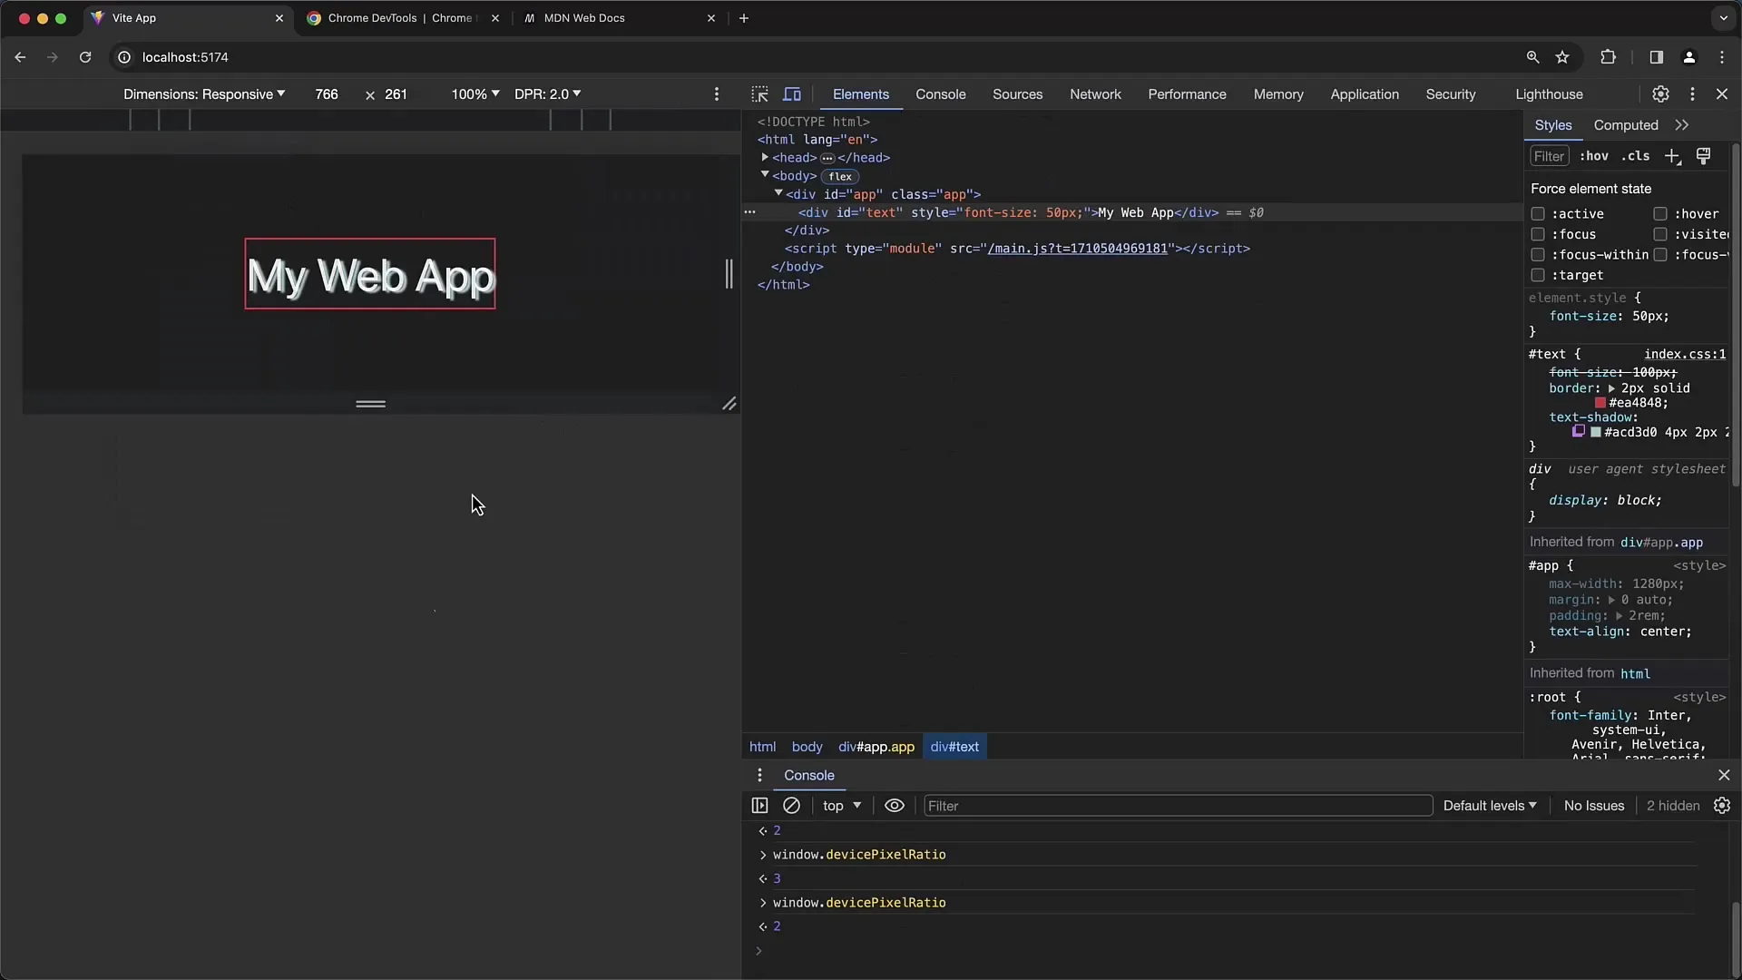Screen dimensions: 1742x980
Task: View site information icon in address bar
Action: pyautogui.click(x=124, y=57)
